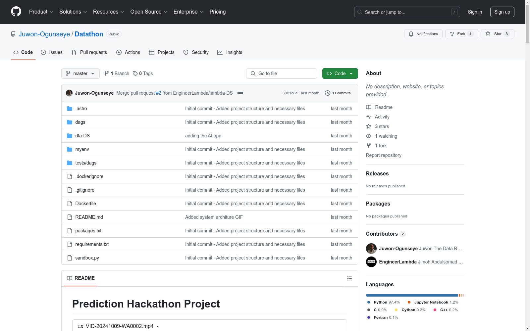Click the Sign up button

[502, 12]
